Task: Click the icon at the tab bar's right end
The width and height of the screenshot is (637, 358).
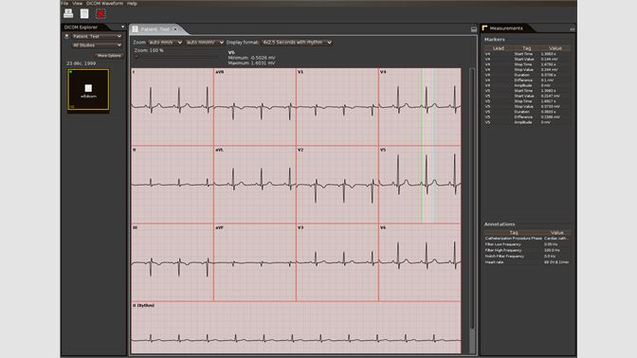Action: coord(474,29)
